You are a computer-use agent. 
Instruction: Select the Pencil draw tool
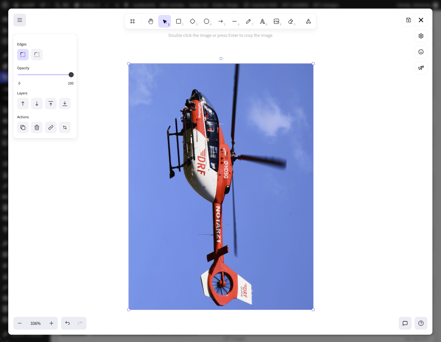(x=248, y=21)
